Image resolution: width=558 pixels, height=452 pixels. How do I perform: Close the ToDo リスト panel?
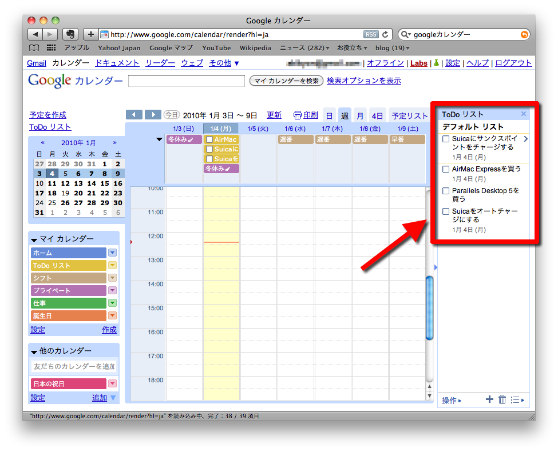coord(524,114)
